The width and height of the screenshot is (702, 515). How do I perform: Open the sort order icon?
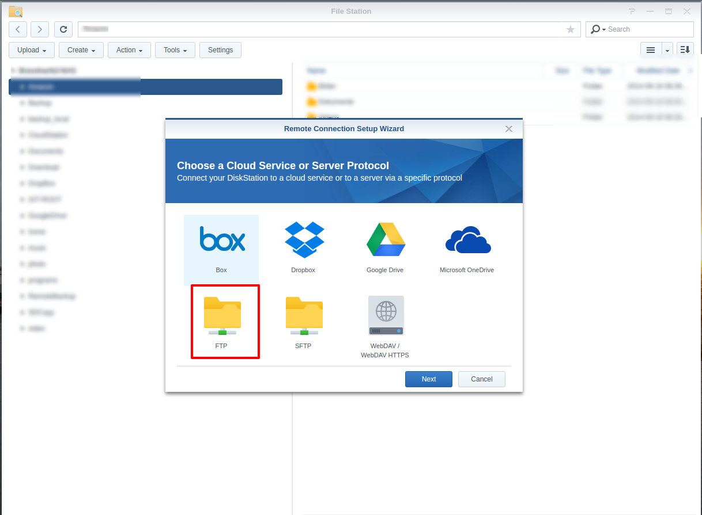pyautogui.click(x=685, y=50)
